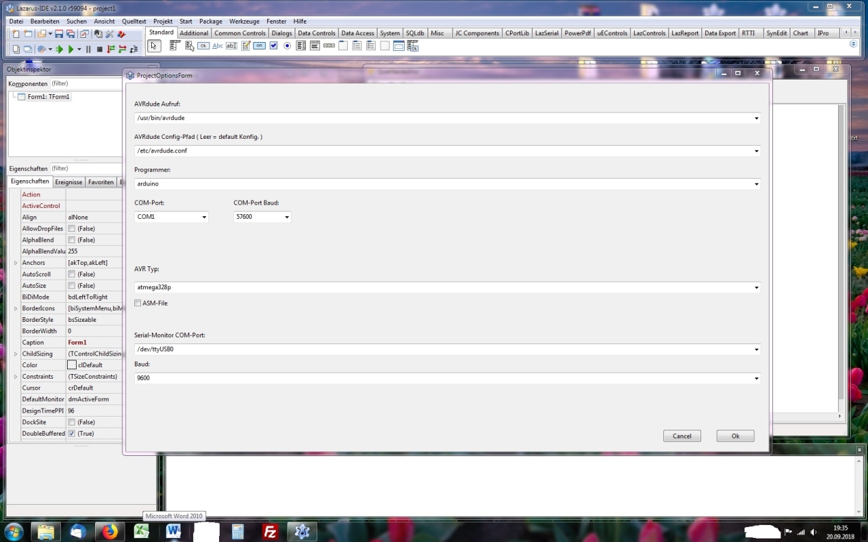Open the Projekt menu
868x542 pixels.
pyautogui.click(x=163, y=22)
